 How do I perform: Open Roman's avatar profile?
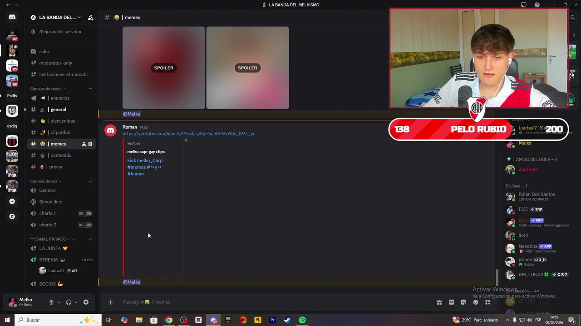[x=110, y=131]
